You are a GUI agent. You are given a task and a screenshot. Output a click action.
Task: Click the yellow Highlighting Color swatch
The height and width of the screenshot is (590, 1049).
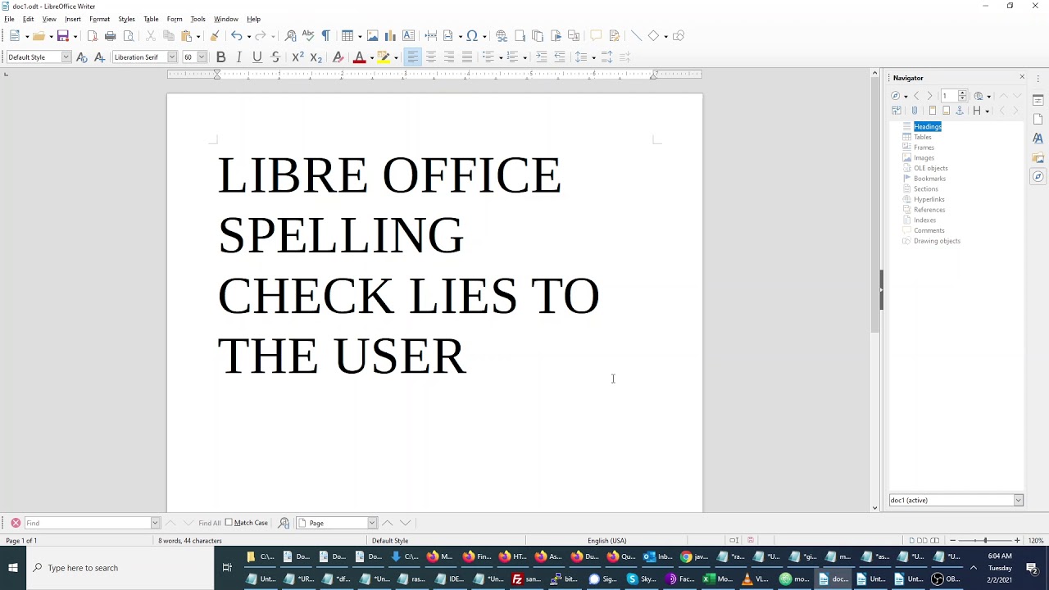(x=384, y=57)
